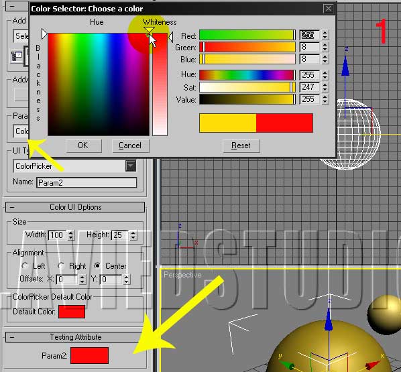Click the Offsets Y spinner arrows
401x372 pixels.
126,280
